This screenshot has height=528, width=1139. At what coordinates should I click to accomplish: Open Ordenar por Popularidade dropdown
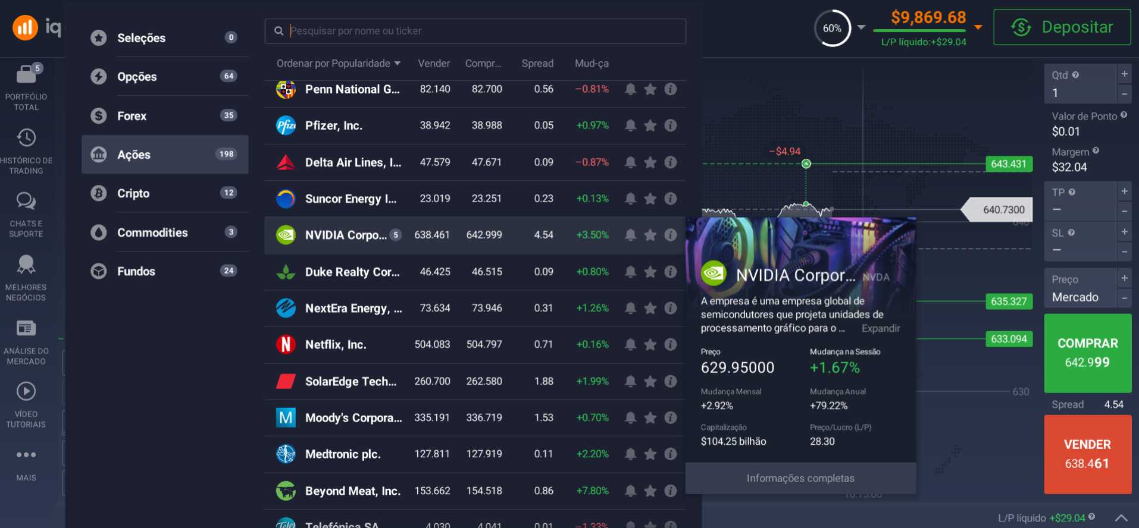pyautogui.click(x=338, y=64)
